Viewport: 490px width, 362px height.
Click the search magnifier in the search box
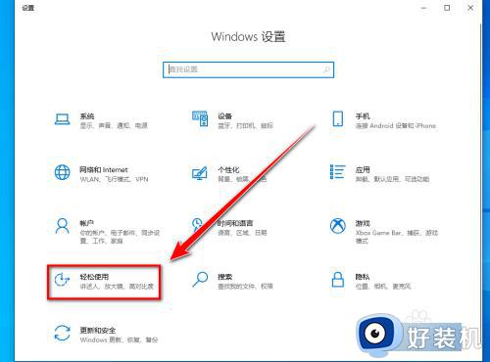coord(326,69)
